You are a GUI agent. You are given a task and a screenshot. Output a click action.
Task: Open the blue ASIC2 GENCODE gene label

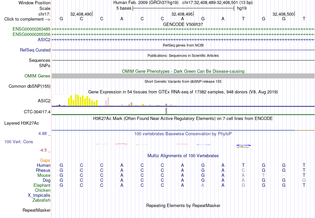pyautogui.click(x=44, y=40)
